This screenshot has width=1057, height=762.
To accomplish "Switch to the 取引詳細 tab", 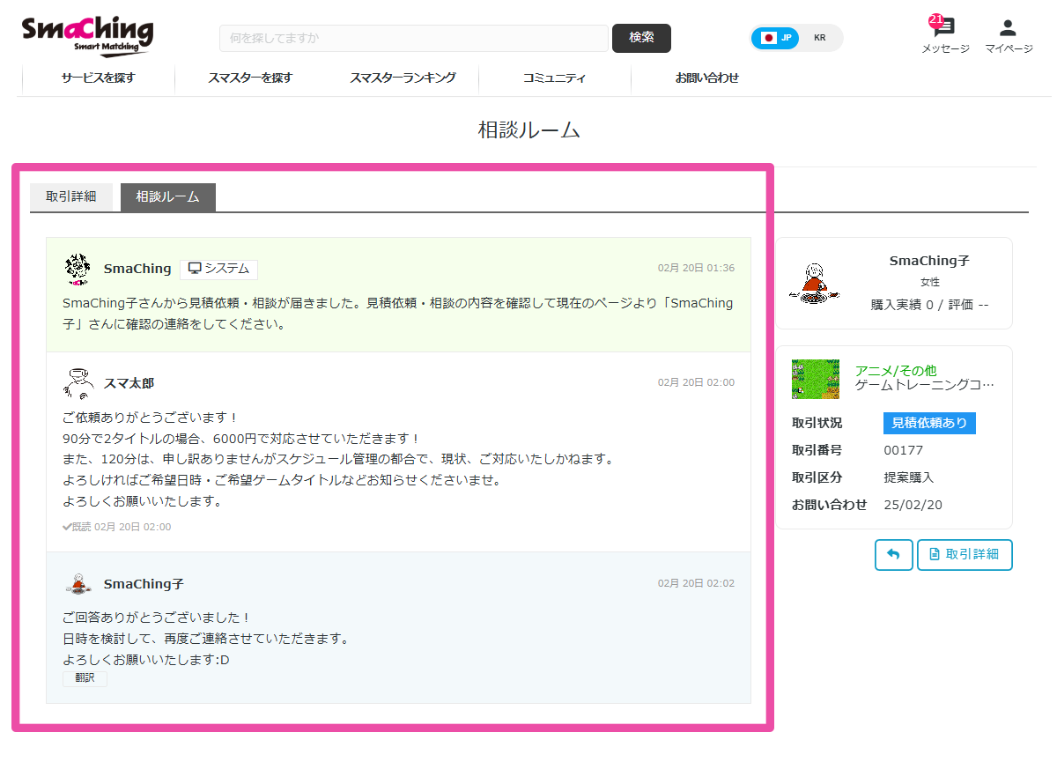I will point(71,196).
